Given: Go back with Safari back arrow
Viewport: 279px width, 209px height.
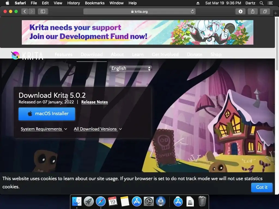Looking at the screenshot, I should 25,11.
